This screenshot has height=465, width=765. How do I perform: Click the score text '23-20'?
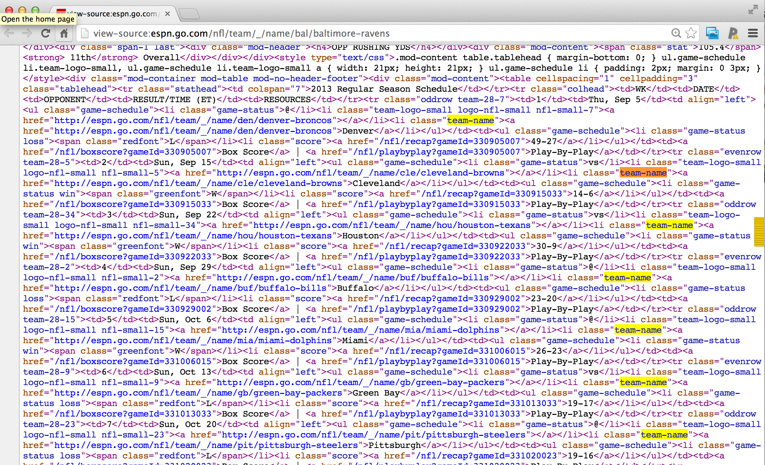tap(544, 299)
